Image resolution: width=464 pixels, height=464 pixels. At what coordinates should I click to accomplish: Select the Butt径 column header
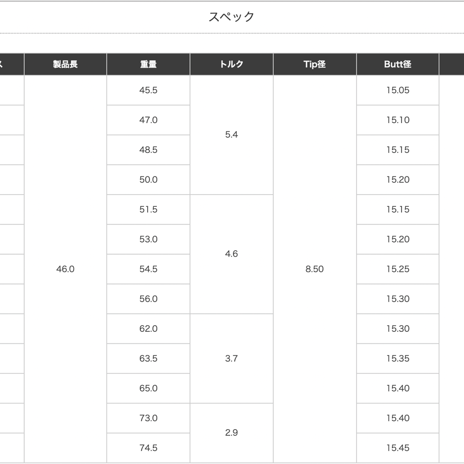coord(398,64)
